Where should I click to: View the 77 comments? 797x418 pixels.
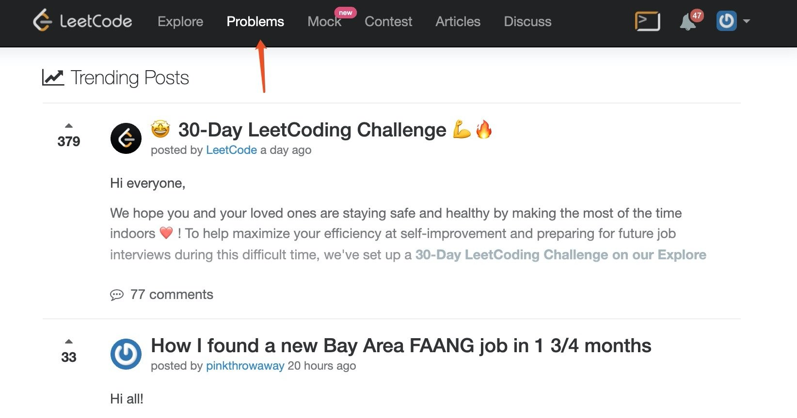click(172, 295)
